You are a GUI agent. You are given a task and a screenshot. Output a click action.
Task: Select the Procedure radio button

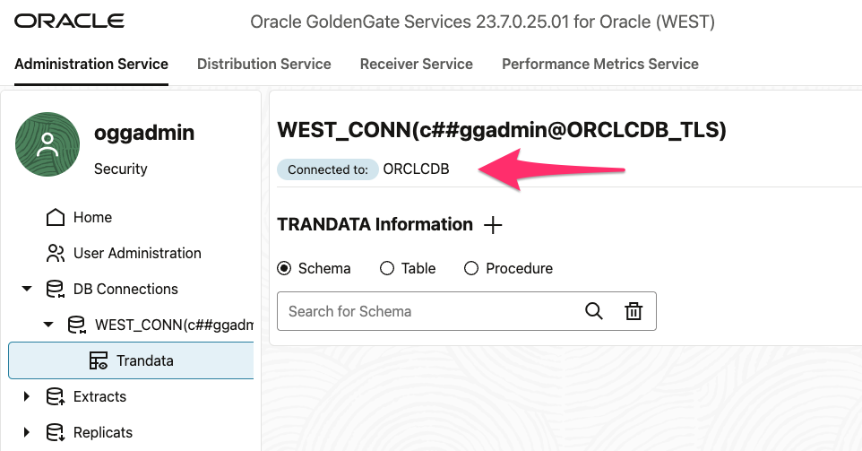point(471,268)
